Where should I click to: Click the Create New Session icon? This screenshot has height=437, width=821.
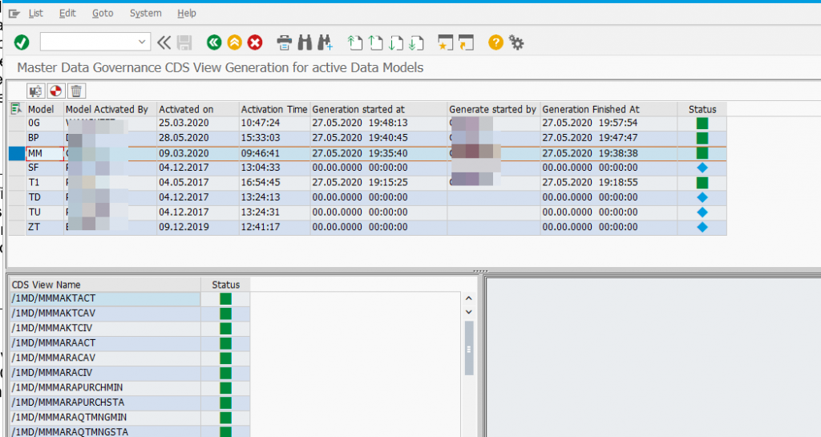pyautogui.click(x=446, y=42)
